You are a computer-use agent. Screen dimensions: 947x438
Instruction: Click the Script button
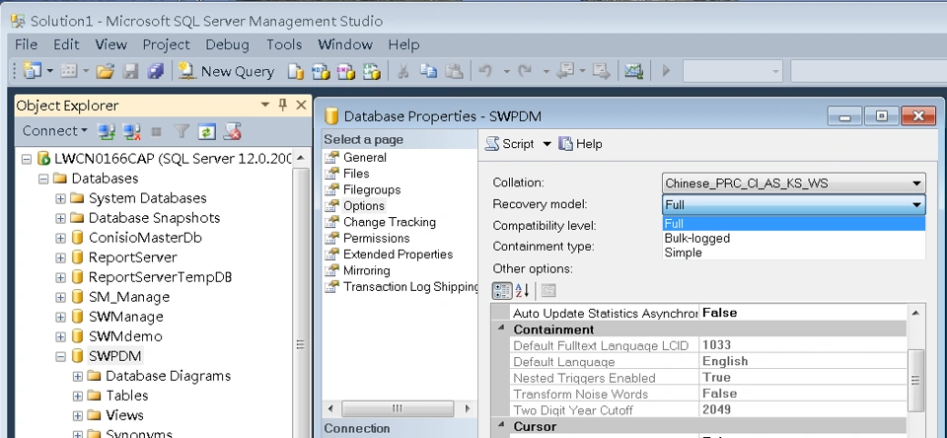(511, 144)
